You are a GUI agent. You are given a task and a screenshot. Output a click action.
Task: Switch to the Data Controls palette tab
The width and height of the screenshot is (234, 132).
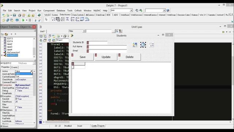tap(78, 15)
